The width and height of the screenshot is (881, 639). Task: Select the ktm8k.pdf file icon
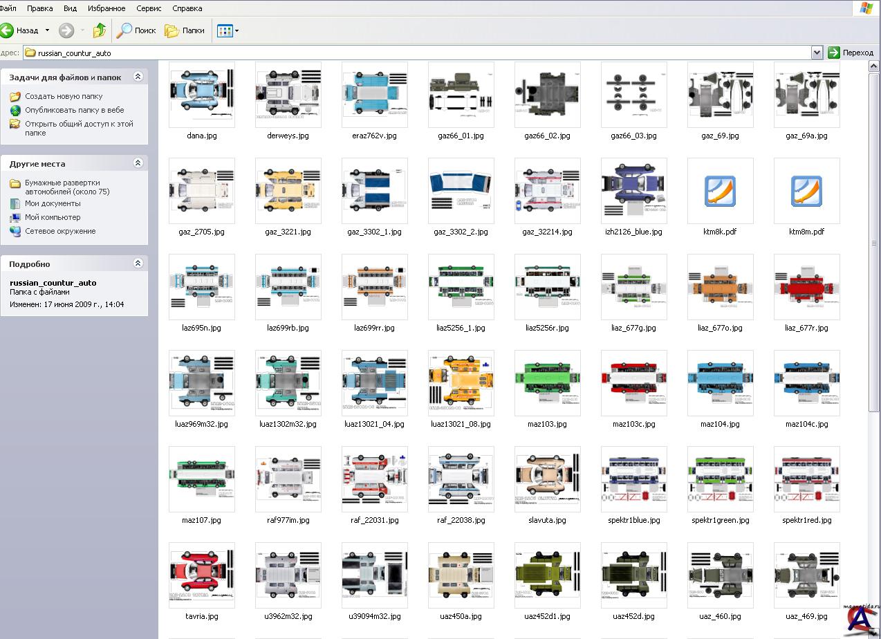tap(720, 192)
